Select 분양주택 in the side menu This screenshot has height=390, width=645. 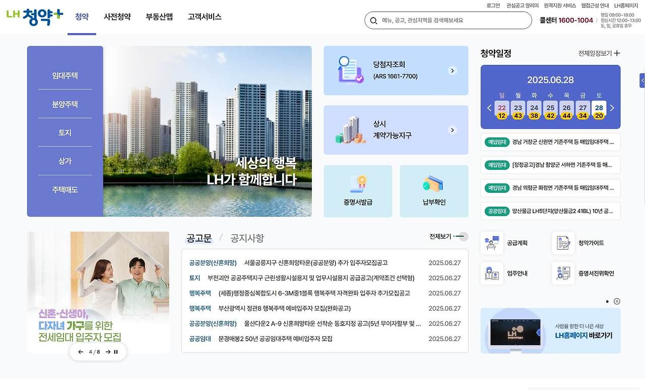click(65, 104)
